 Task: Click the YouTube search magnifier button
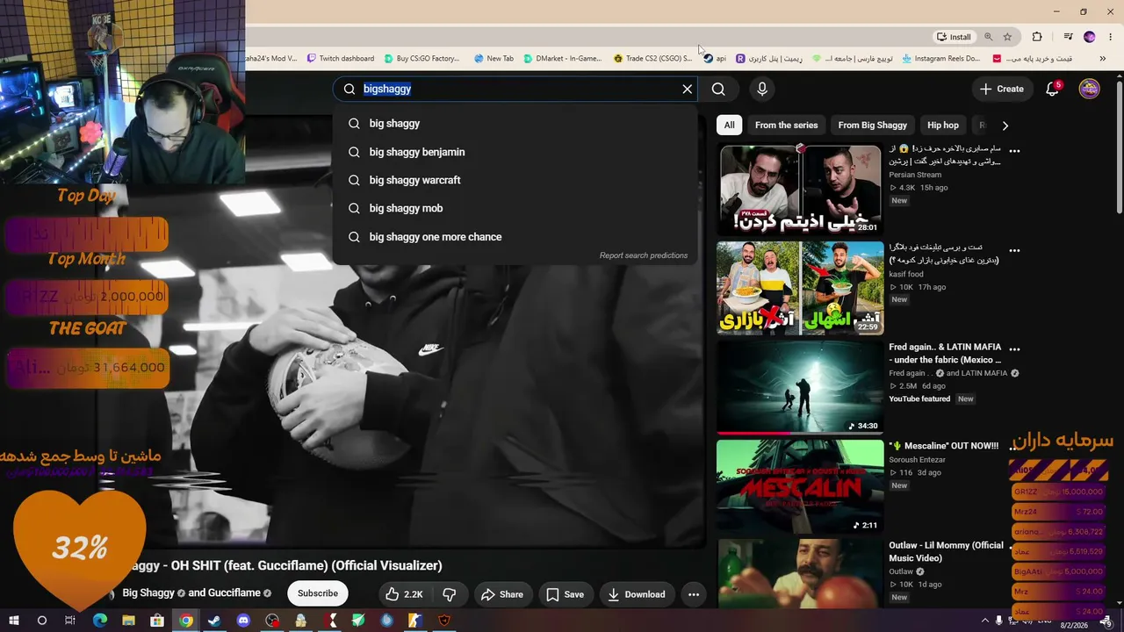point(718,89)
